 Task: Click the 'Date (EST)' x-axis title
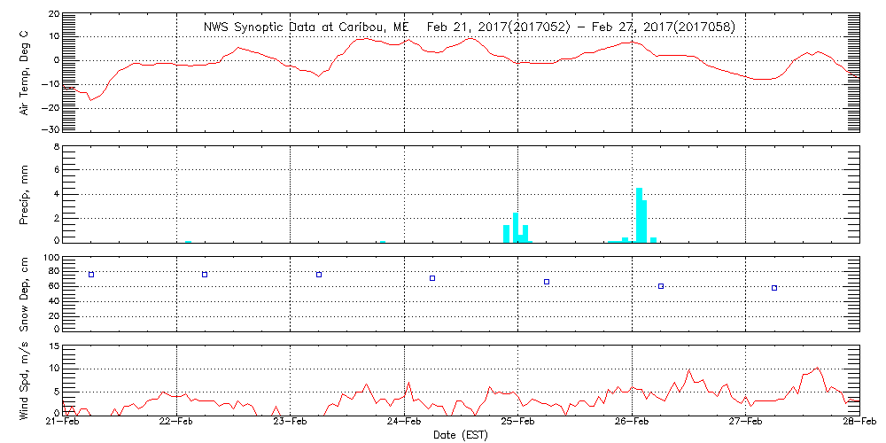[462, 435]
